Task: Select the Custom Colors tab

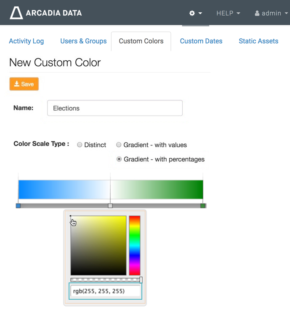Action: [x=141, y=41]
